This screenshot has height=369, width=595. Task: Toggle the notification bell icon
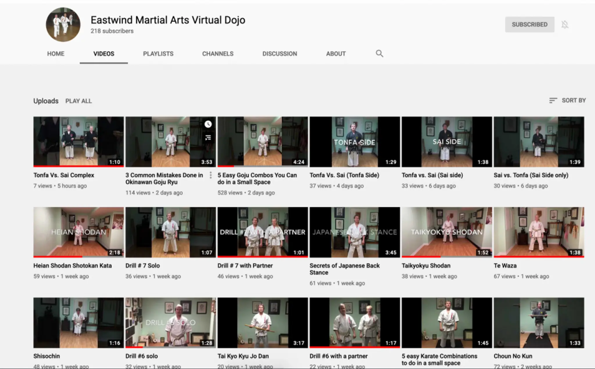click(x=565, y=25)
